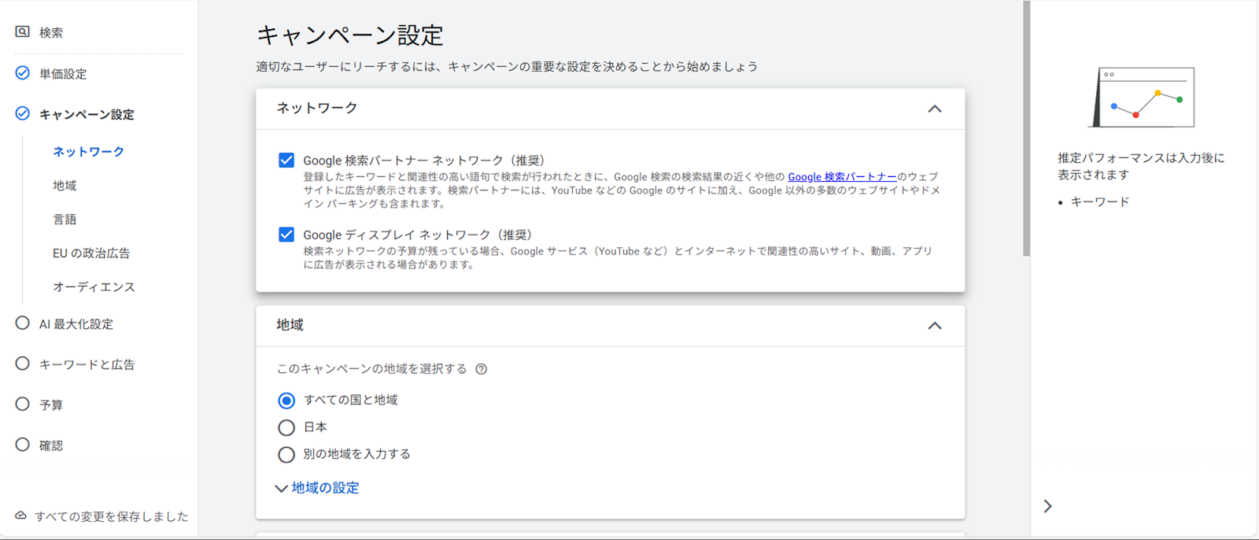Viewport: 1259px width, 540px height.
Task: Expand 地域の設定 options
Action: tap(317, 488)
